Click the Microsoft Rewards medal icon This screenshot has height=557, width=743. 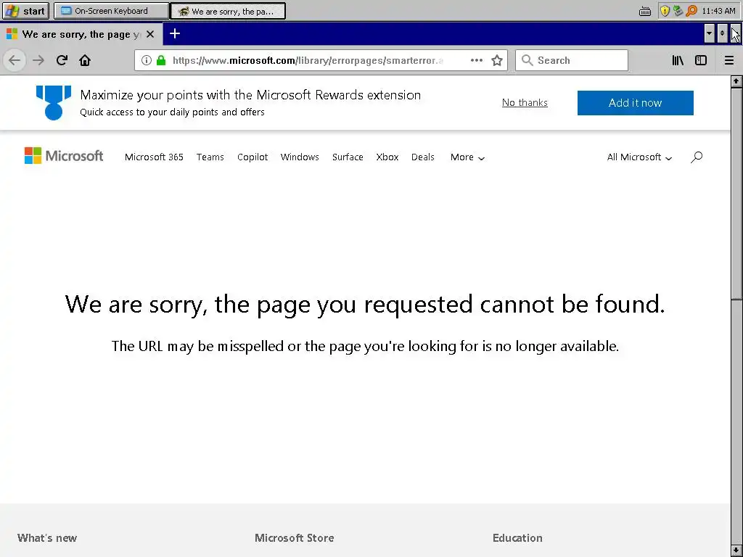click(54, 102)
